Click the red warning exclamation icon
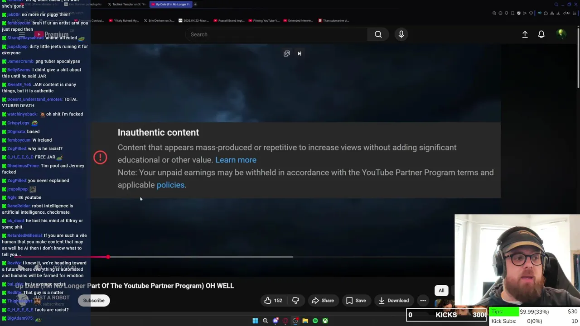The height and width of the screenshot is (326, 580). click(100, 157)
